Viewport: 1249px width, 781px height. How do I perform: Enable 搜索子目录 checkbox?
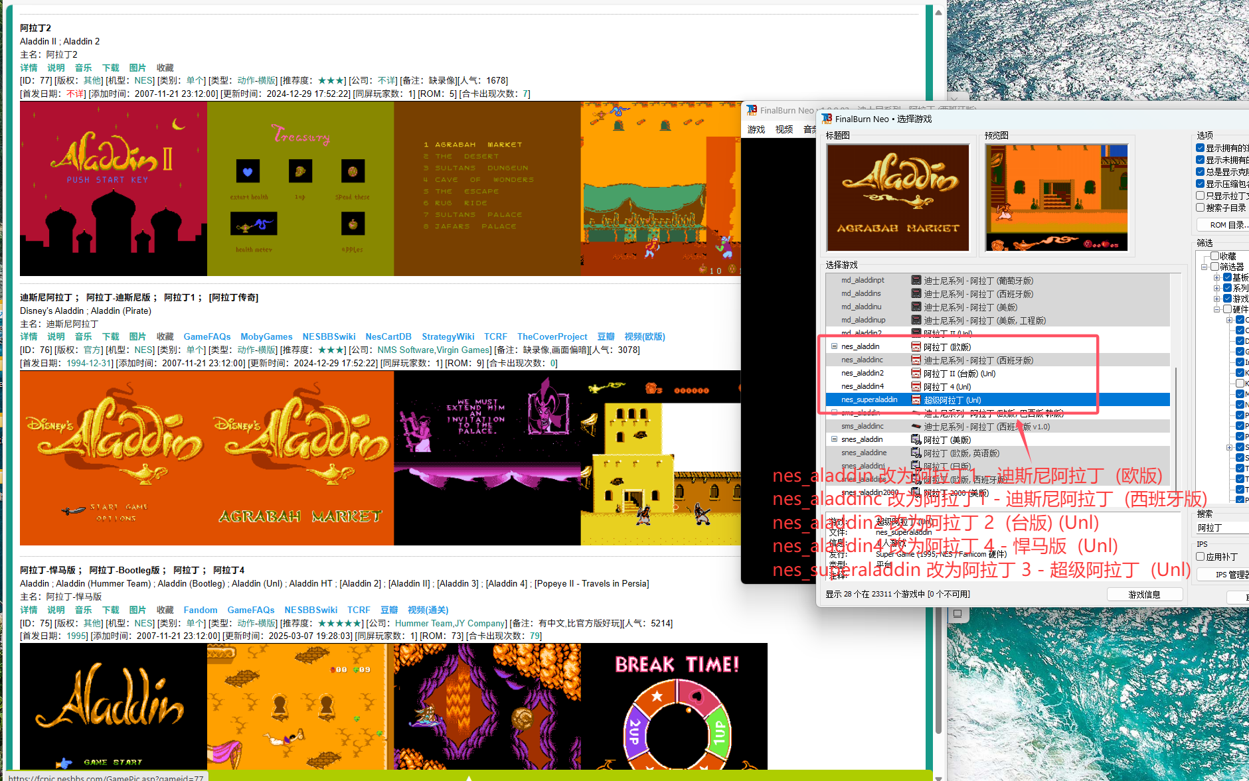point(1201,208)
